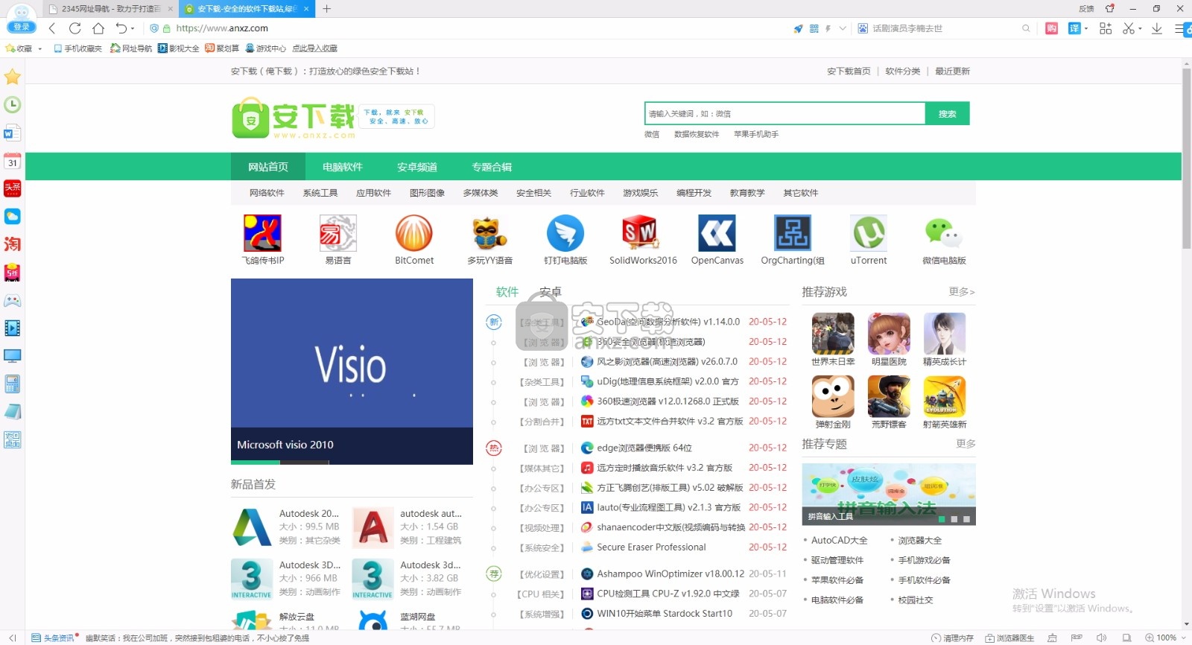1192x645 pixels.
Task: Open history clock in sidebar
Action: (x=12, y=105)
